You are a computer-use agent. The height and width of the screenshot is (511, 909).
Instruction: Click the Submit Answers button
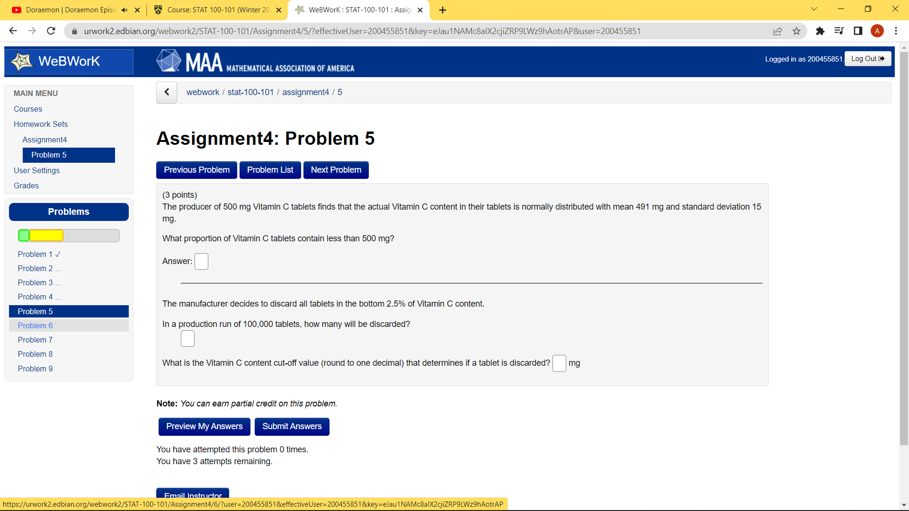point(292,426)
